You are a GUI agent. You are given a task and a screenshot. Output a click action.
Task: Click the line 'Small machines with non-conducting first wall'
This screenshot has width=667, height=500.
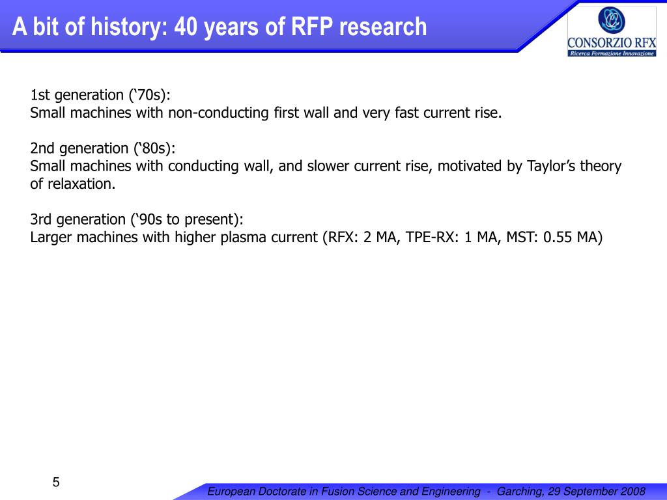(266, 113)
